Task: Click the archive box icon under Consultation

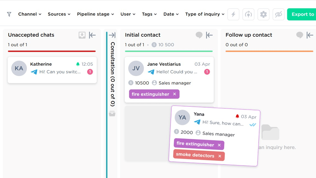Action: (x=112, y=113)
